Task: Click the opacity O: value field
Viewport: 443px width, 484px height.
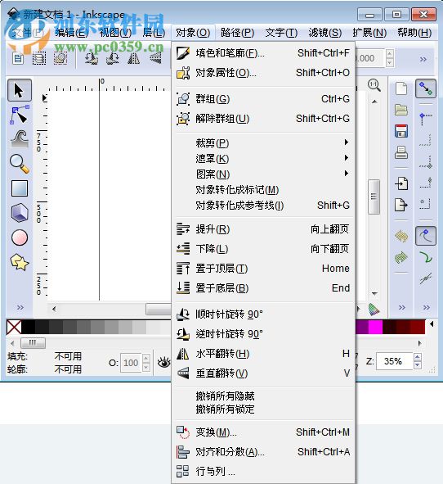Action: click(131, 363)
